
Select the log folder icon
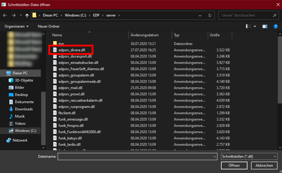point(55,43)
